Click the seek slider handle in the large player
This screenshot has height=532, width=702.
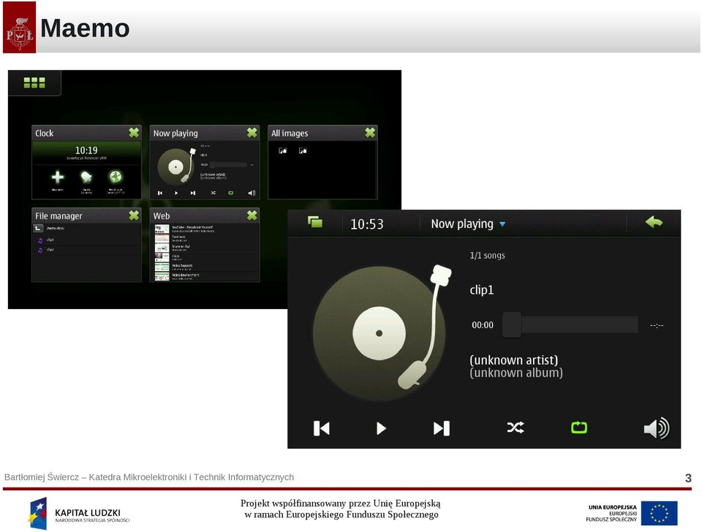pos(512,324)
